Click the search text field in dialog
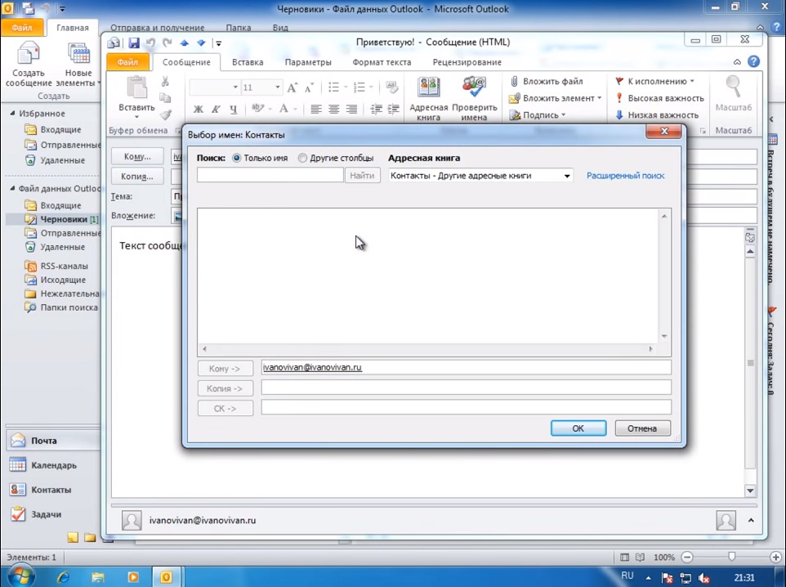 270,176
